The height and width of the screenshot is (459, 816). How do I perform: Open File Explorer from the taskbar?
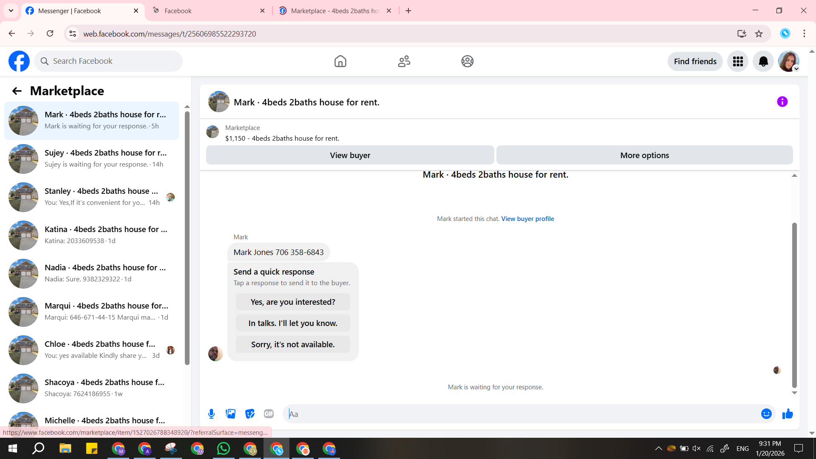65,449
